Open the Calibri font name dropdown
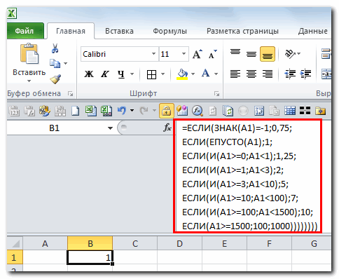Image resolution: width=339 pixels, height=279 pixels. 153,54
